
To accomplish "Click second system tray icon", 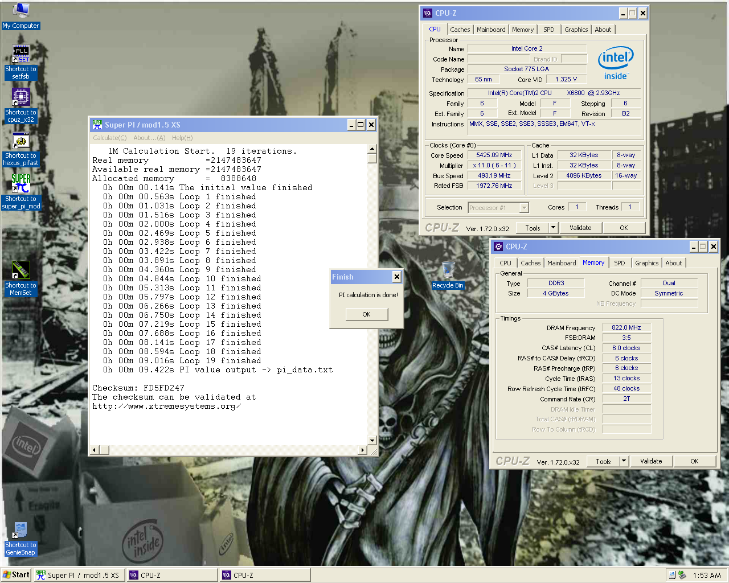I will coord(682,575).
